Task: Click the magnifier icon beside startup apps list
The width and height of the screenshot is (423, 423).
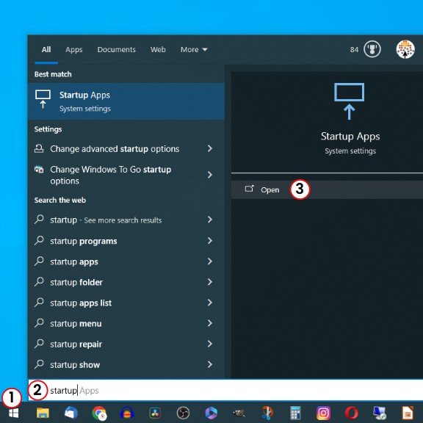Action: (x=39, y=303)
